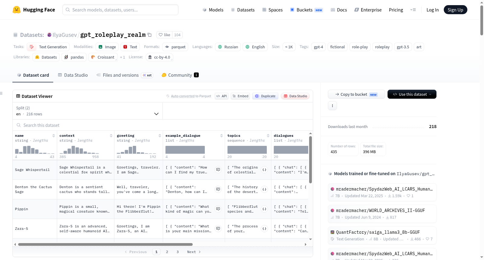
Task: Click the IlyaGusev avatar icon
Action: pyautogui.click(x=49, y=35)
